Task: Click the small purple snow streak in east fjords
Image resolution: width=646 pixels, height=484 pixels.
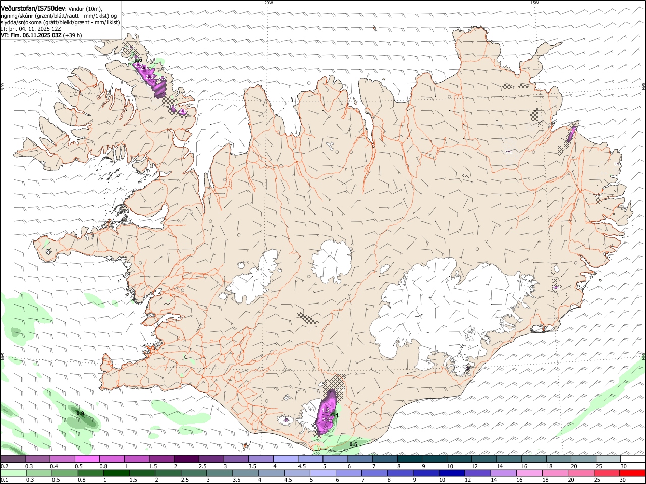Action: click(572, 134)
